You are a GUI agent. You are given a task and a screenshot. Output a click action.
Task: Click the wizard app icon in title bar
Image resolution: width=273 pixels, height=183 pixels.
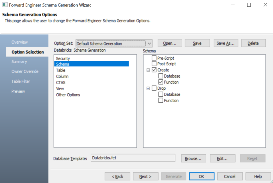(x=5, y=5)
